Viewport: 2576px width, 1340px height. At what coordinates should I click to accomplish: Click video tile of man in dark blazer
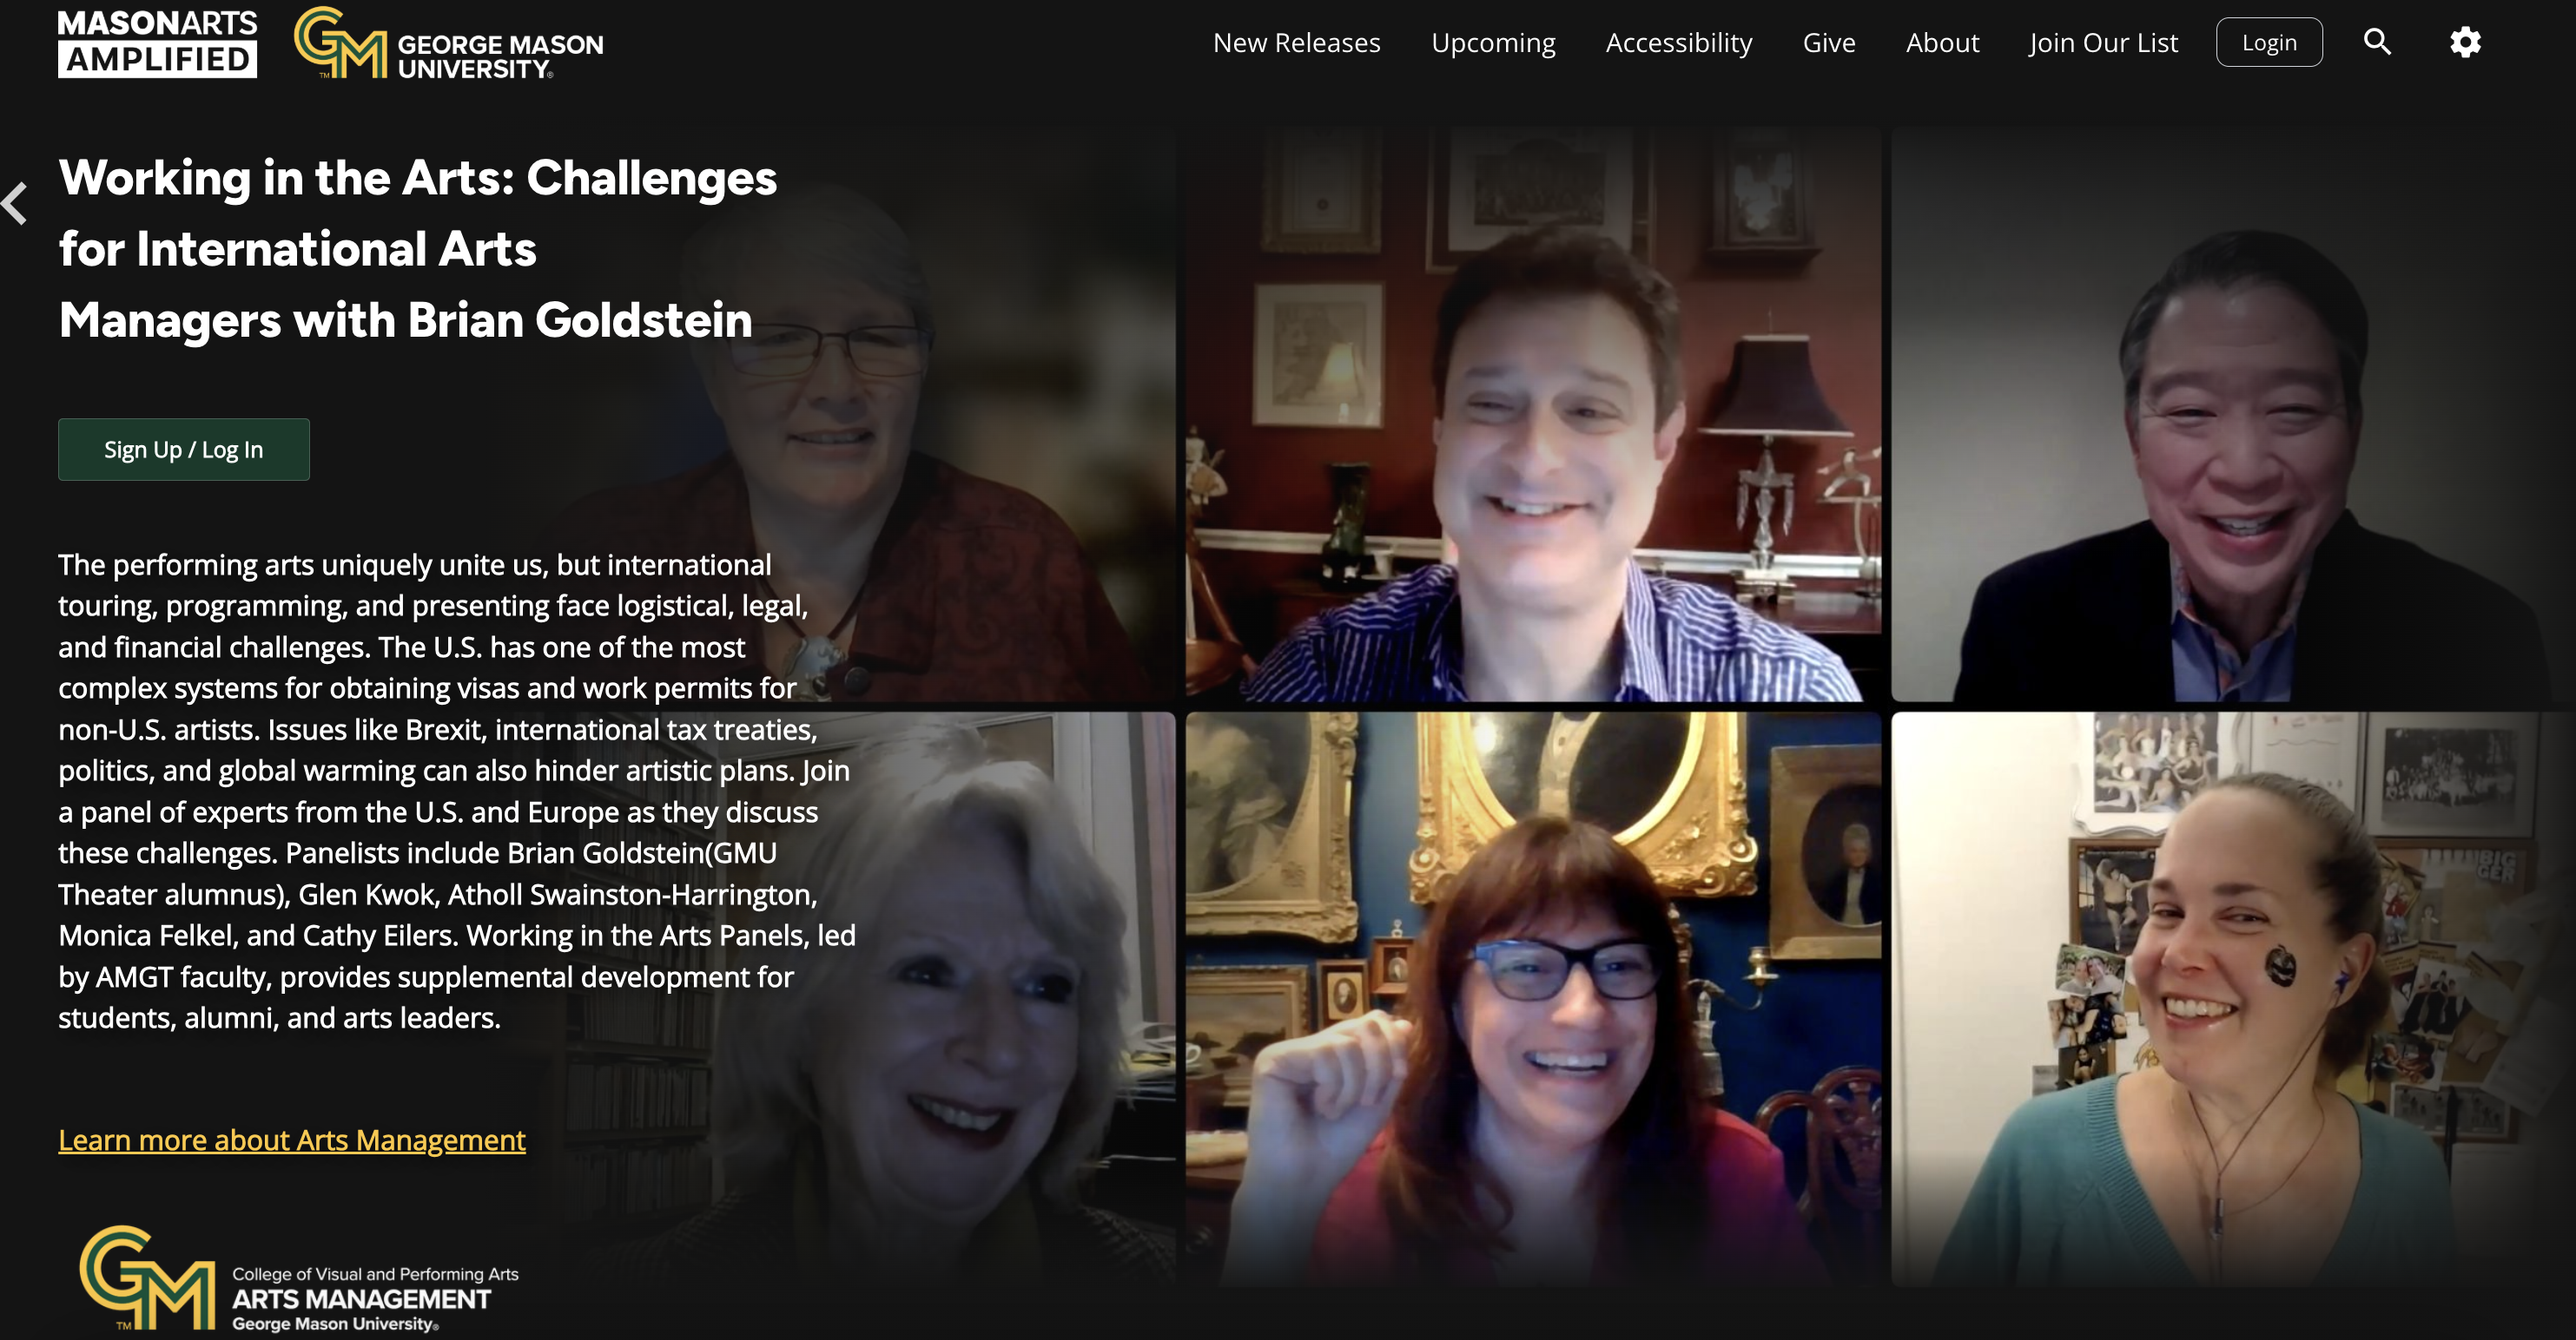point(2230,415)
